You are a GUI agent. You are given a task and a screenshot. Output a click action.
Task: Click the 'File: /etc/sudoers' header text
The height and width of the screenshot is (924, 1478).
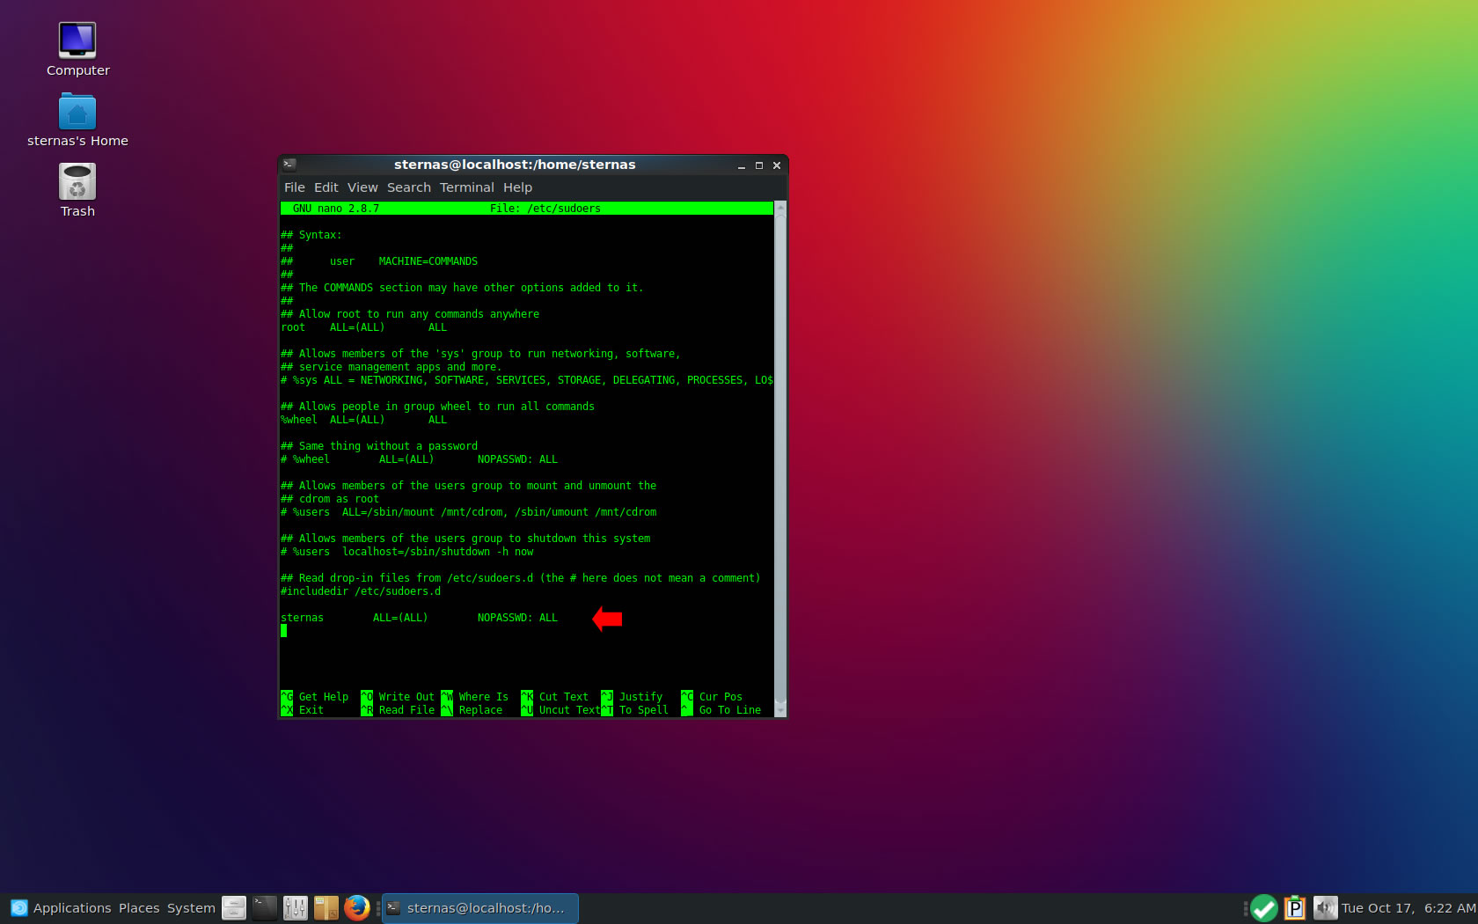[545, 209]
